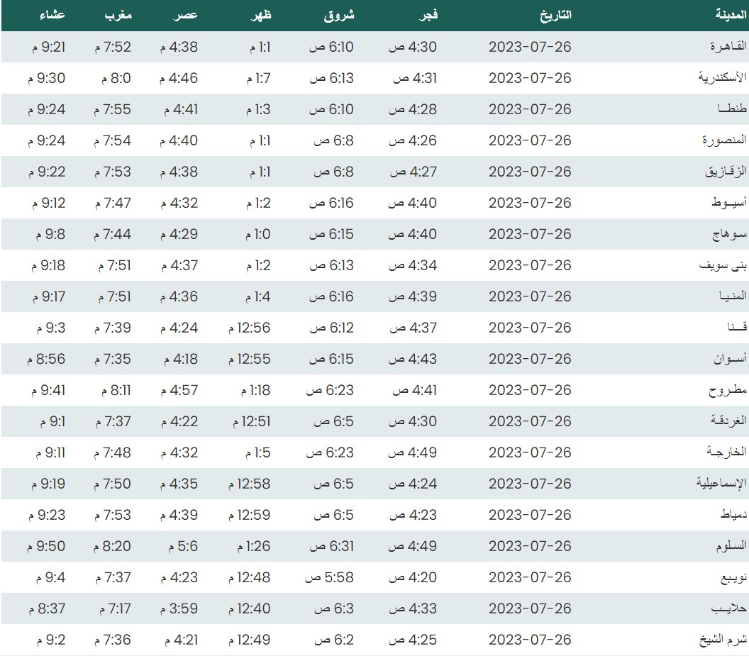Select the أسوان Isha time 8:56 م

pos(47,359)
